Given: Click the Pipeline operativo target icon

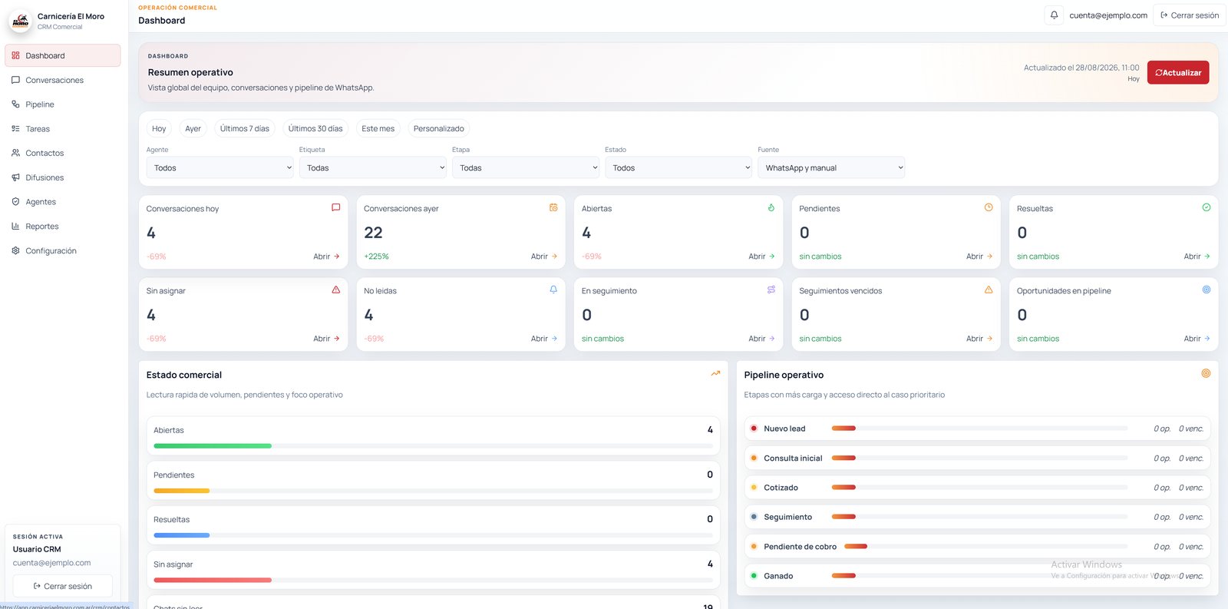Looking at the screenshot, I should point(1206,373).
